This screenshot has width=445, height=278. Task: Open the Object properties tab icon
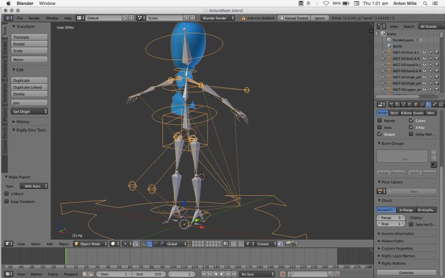[x=416, y=105]
